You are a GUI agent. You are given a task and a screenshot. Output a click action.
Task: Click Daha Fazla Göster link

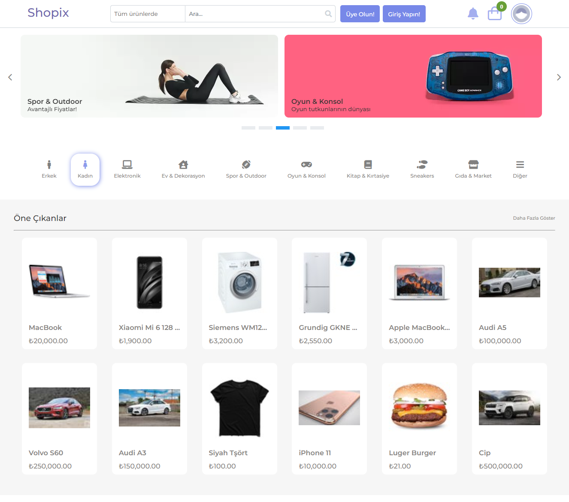(534, 218)
